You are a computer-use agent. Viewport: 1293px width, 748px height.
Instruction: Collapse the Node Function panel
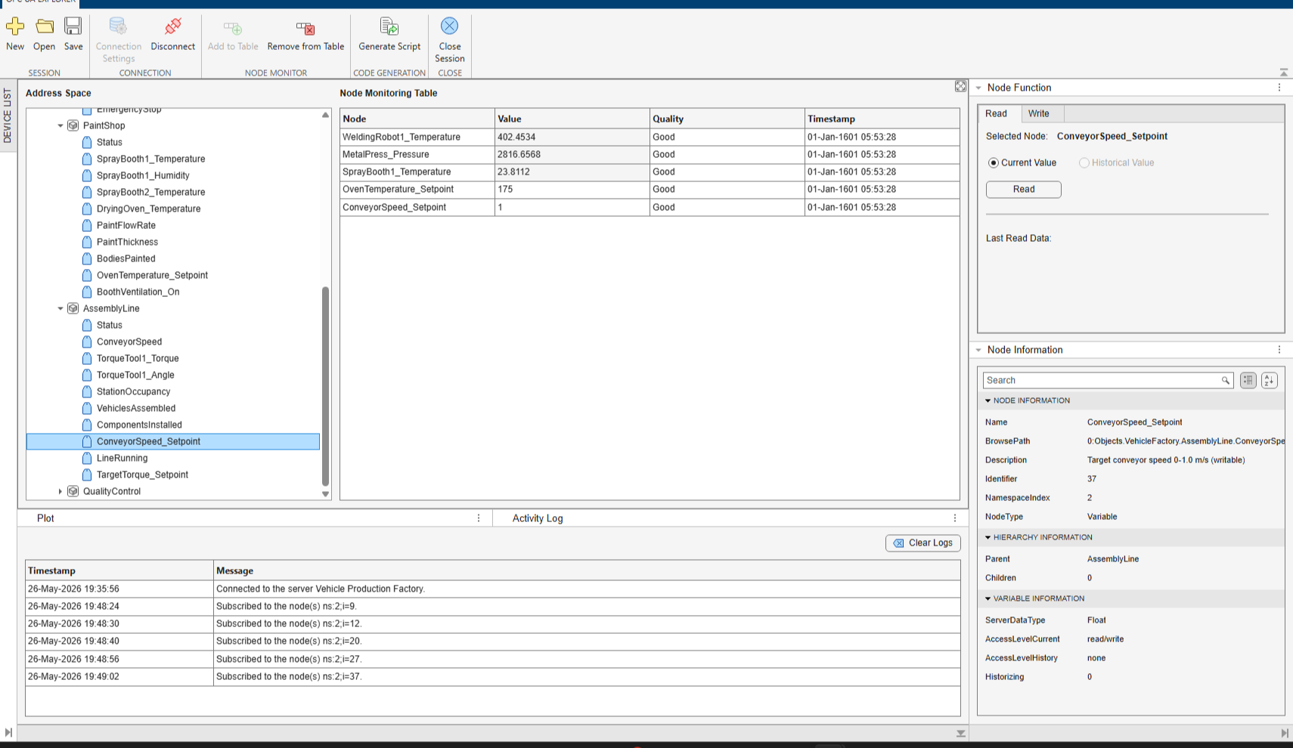click(x=978, y=88)
